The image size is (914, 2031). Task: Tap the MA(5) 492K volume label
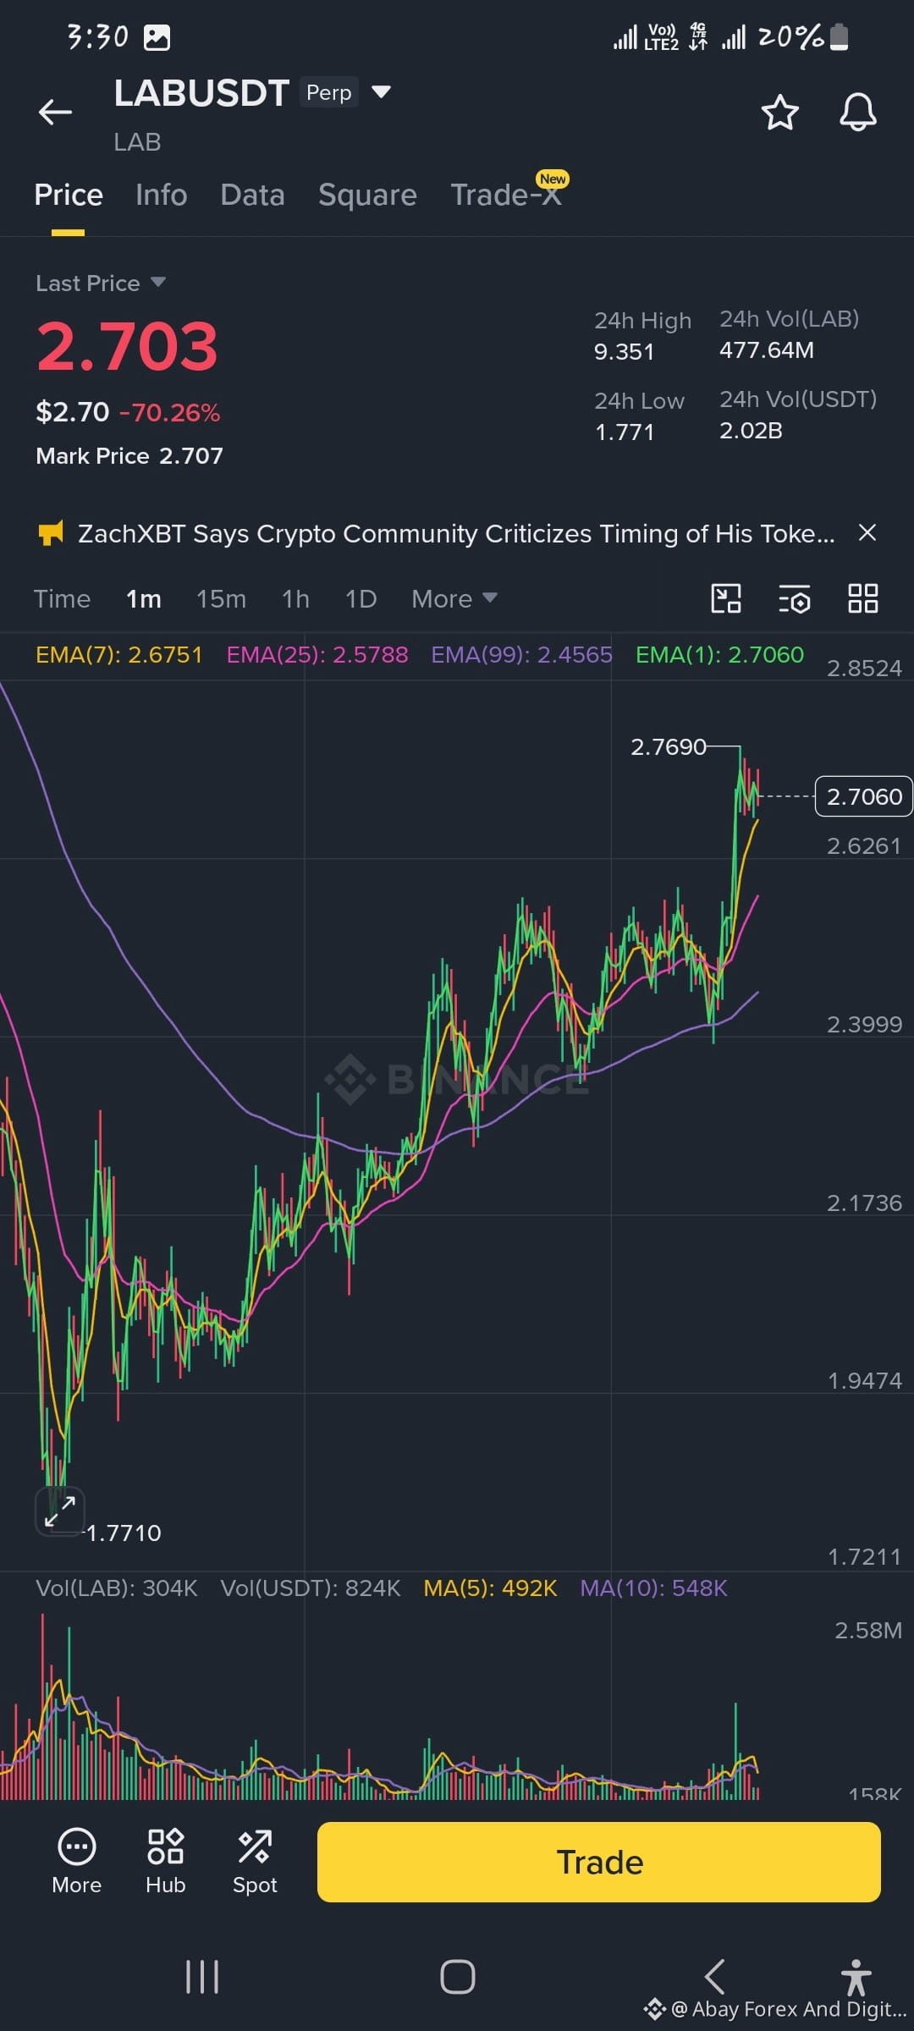point(490,1588)
